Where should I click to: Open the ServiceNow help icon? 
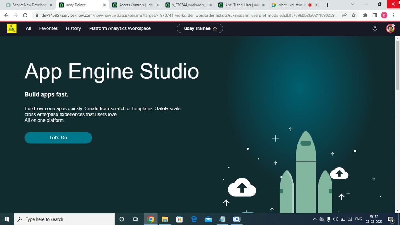click(x=375, y=28)
